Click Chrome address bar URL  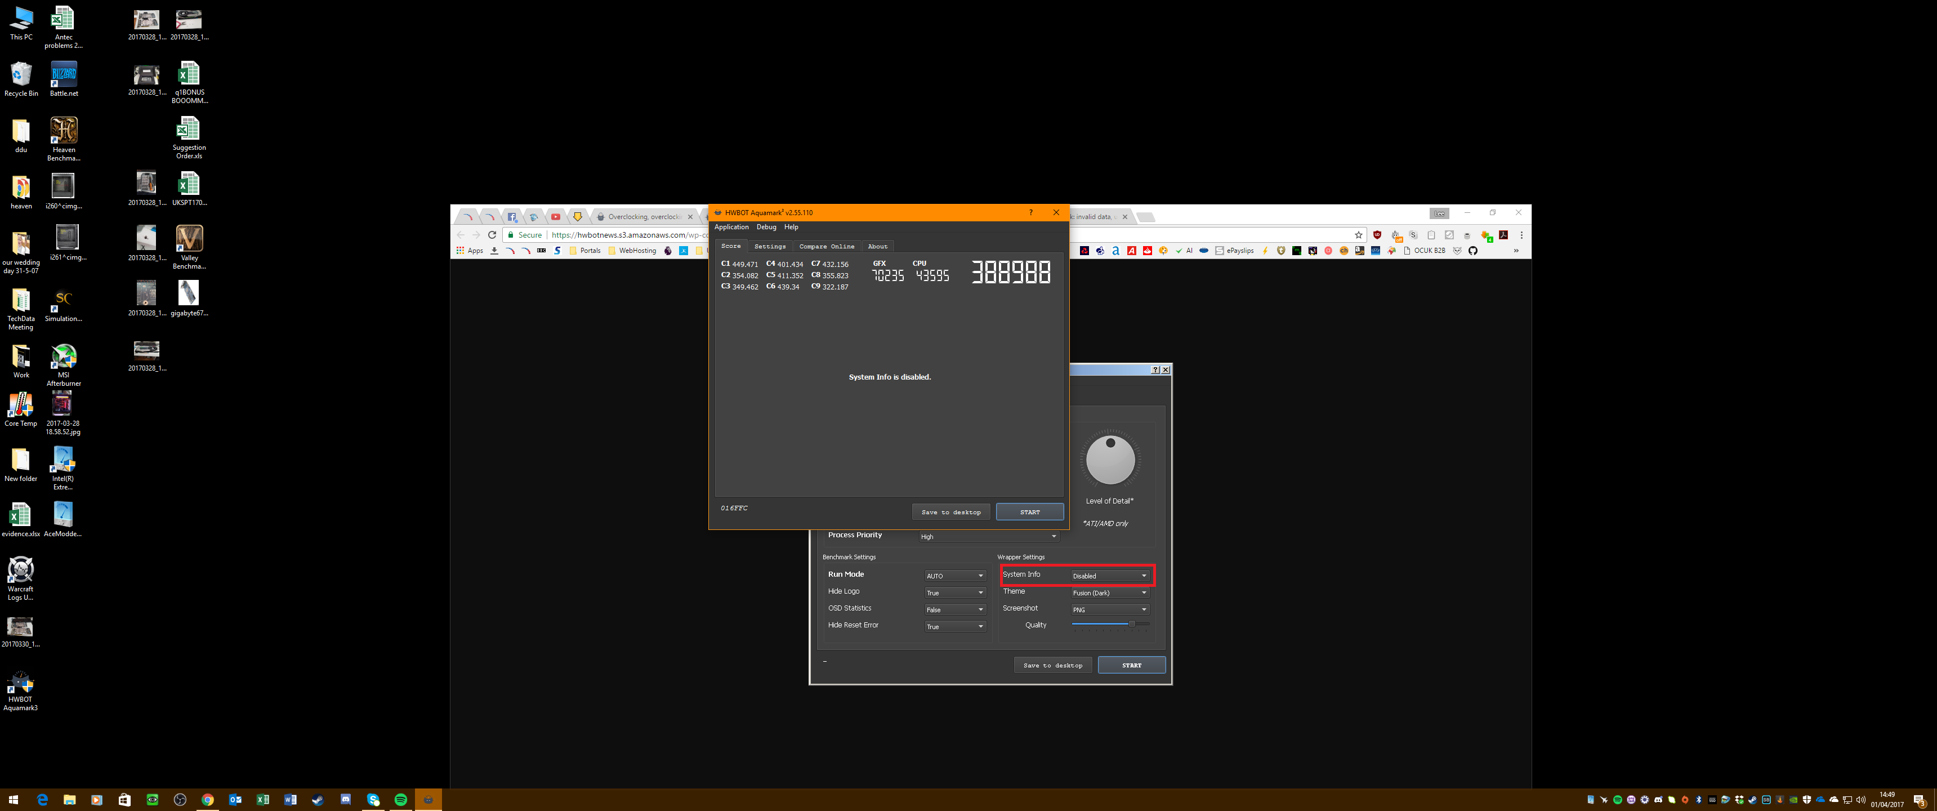(630, 235)
